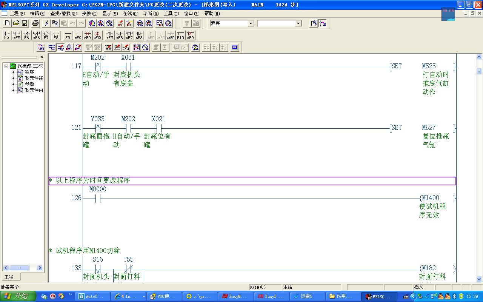Click the Save project icon
Image resolution: width=483 pixels, height=302 pixels.
[x=25, y=23]
